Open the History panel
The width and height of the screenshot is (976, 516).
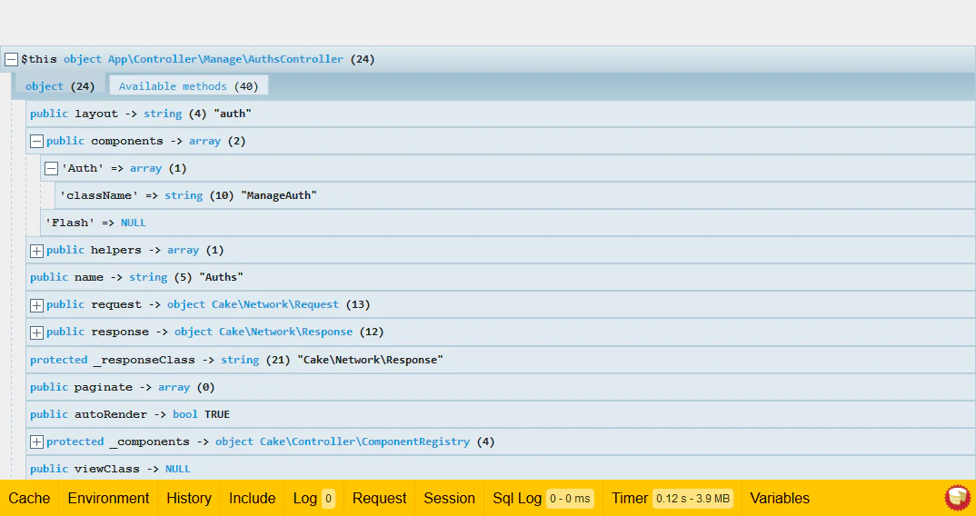189,498
